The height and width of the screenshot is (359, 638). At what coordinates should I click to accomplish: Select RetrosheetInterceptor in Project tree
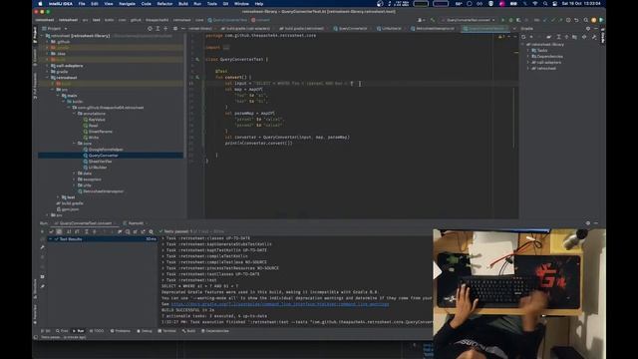[104, 191]
